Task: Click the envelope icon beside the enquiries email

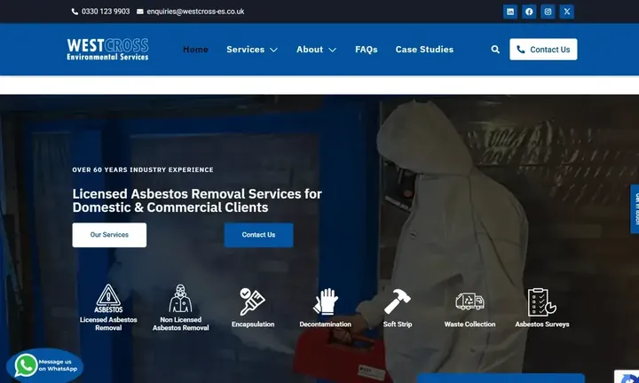Action: [x=140, y=12]
